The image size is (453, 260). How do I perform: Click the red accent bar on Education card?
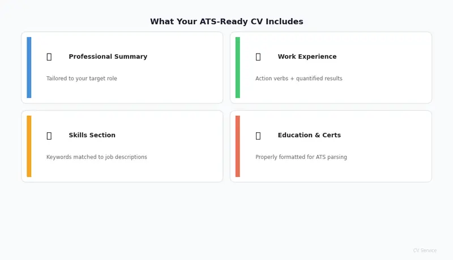[238, 146]
